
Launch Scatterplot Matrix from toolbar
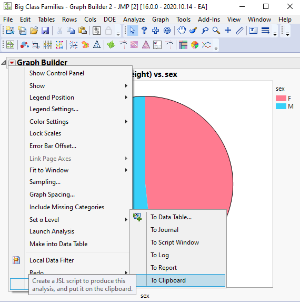tap(36, 45)
